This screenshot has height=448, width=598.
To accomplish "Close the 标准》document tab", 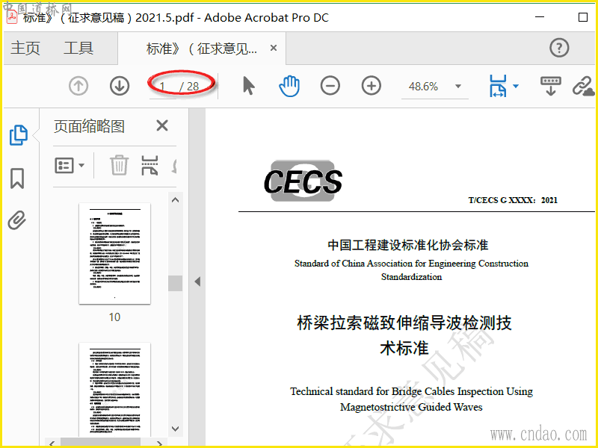I will click(x=274, y=48).
